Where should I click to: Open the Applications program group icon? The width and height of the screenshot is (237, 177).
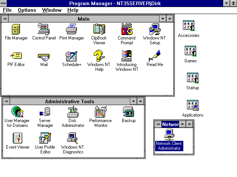click(193, 105)
